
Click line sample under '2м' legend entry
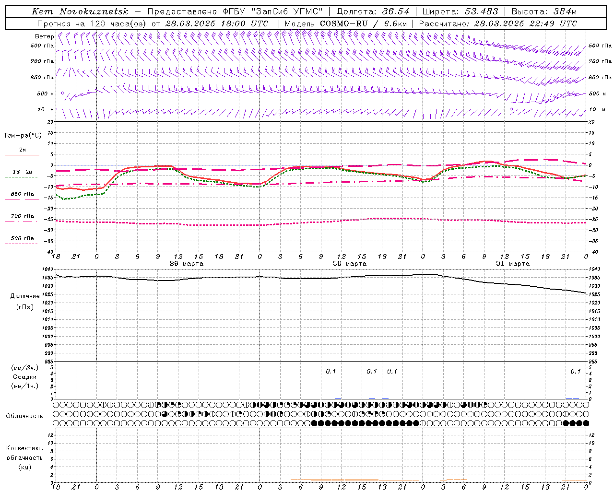[x=22, y=155]
